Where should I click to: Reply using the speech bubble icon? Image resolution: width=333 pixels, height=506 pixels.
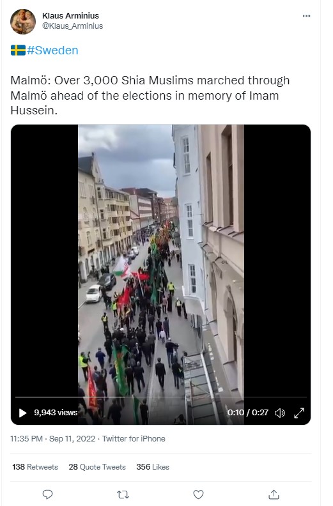pyautogui.click(x=47, y=494)
